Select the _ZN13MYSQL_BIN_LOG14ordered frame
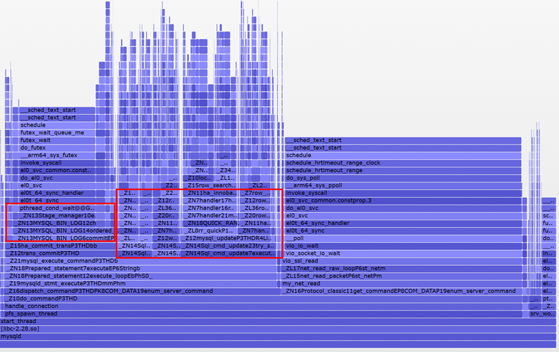The image size is (559, 352). pyautogui.click(x=63, y=231)
